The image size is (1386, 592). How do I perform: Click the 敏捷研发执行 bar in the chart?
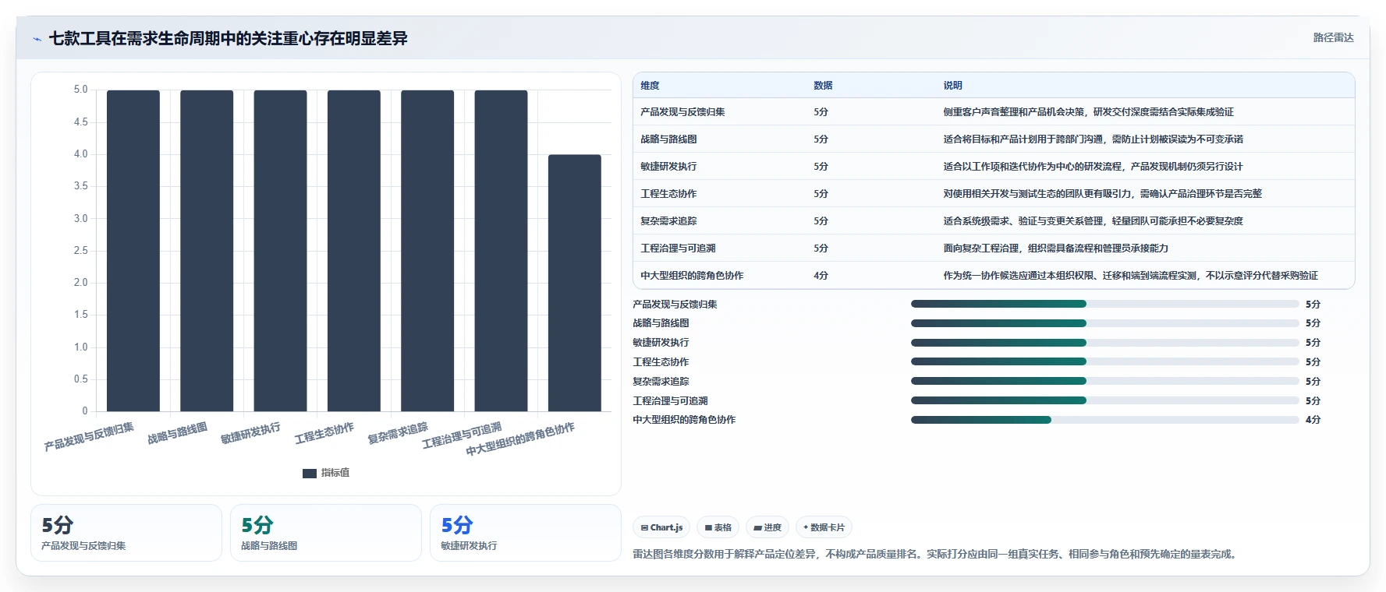(x=280, y=251)
